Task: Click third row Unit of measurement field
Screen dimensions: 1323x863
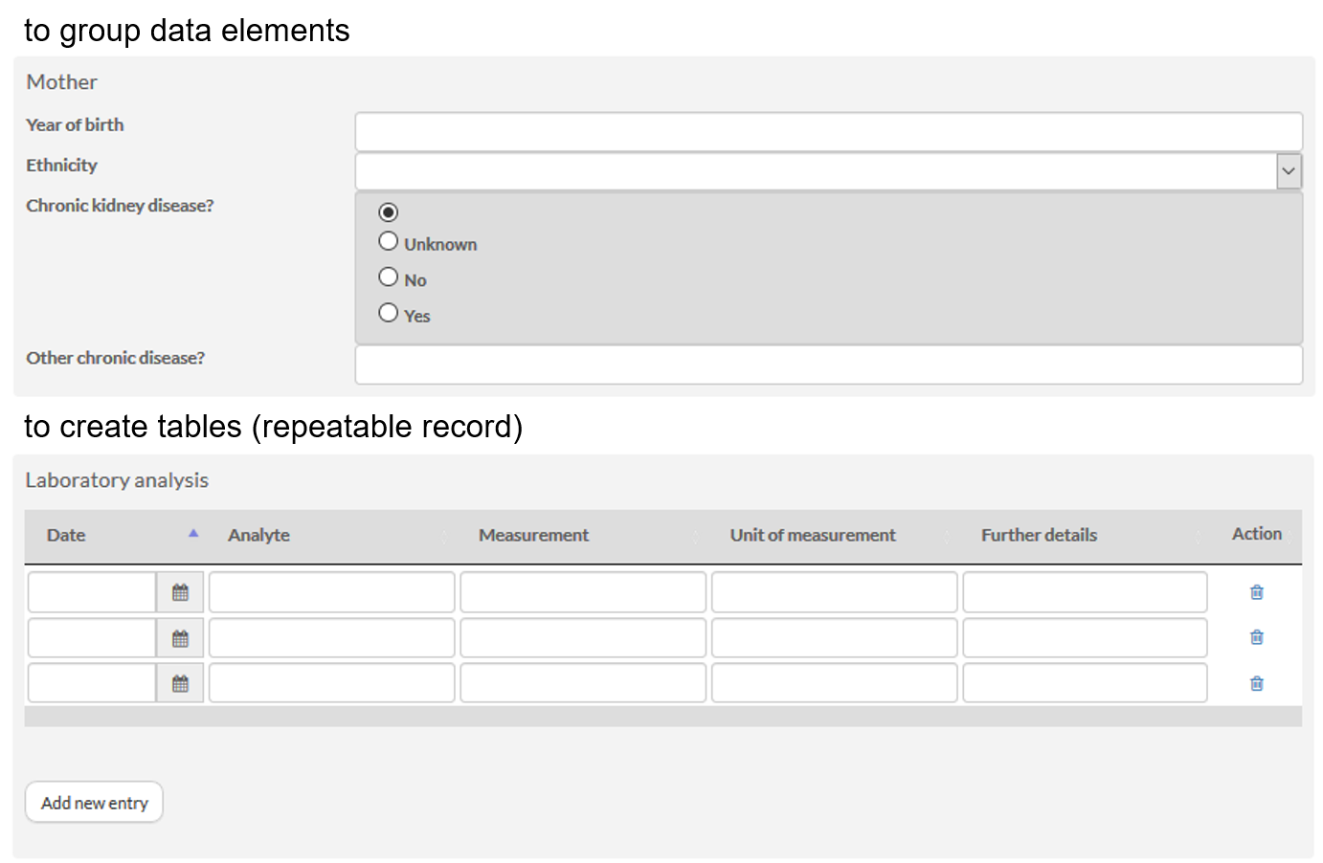Action: pyautogui.click(x=835, y=683)
